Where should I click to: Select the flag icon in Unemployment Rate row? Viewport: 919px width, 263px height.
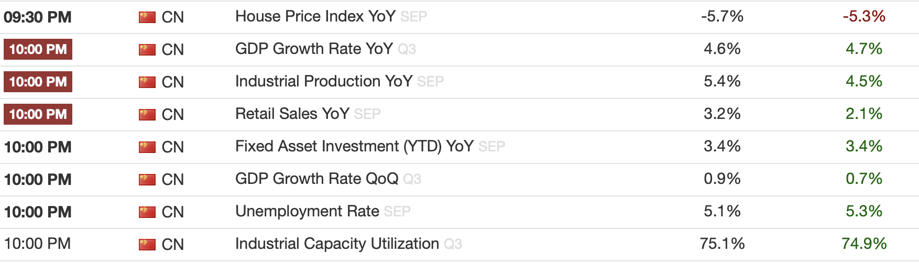[x=147, y=212]
